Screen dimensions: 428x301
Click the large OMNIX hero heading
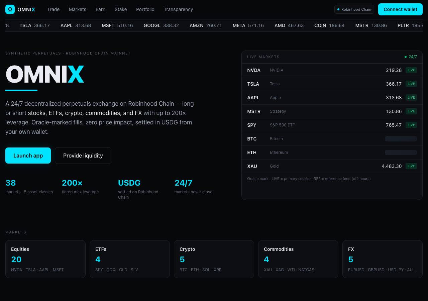(x=45, y=74)
